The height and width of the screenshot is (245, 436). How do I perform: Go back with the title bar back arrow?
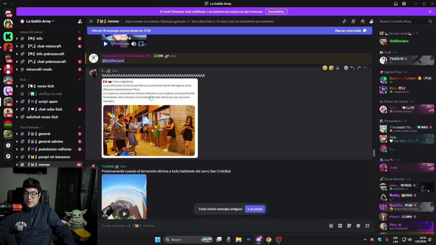5,4
